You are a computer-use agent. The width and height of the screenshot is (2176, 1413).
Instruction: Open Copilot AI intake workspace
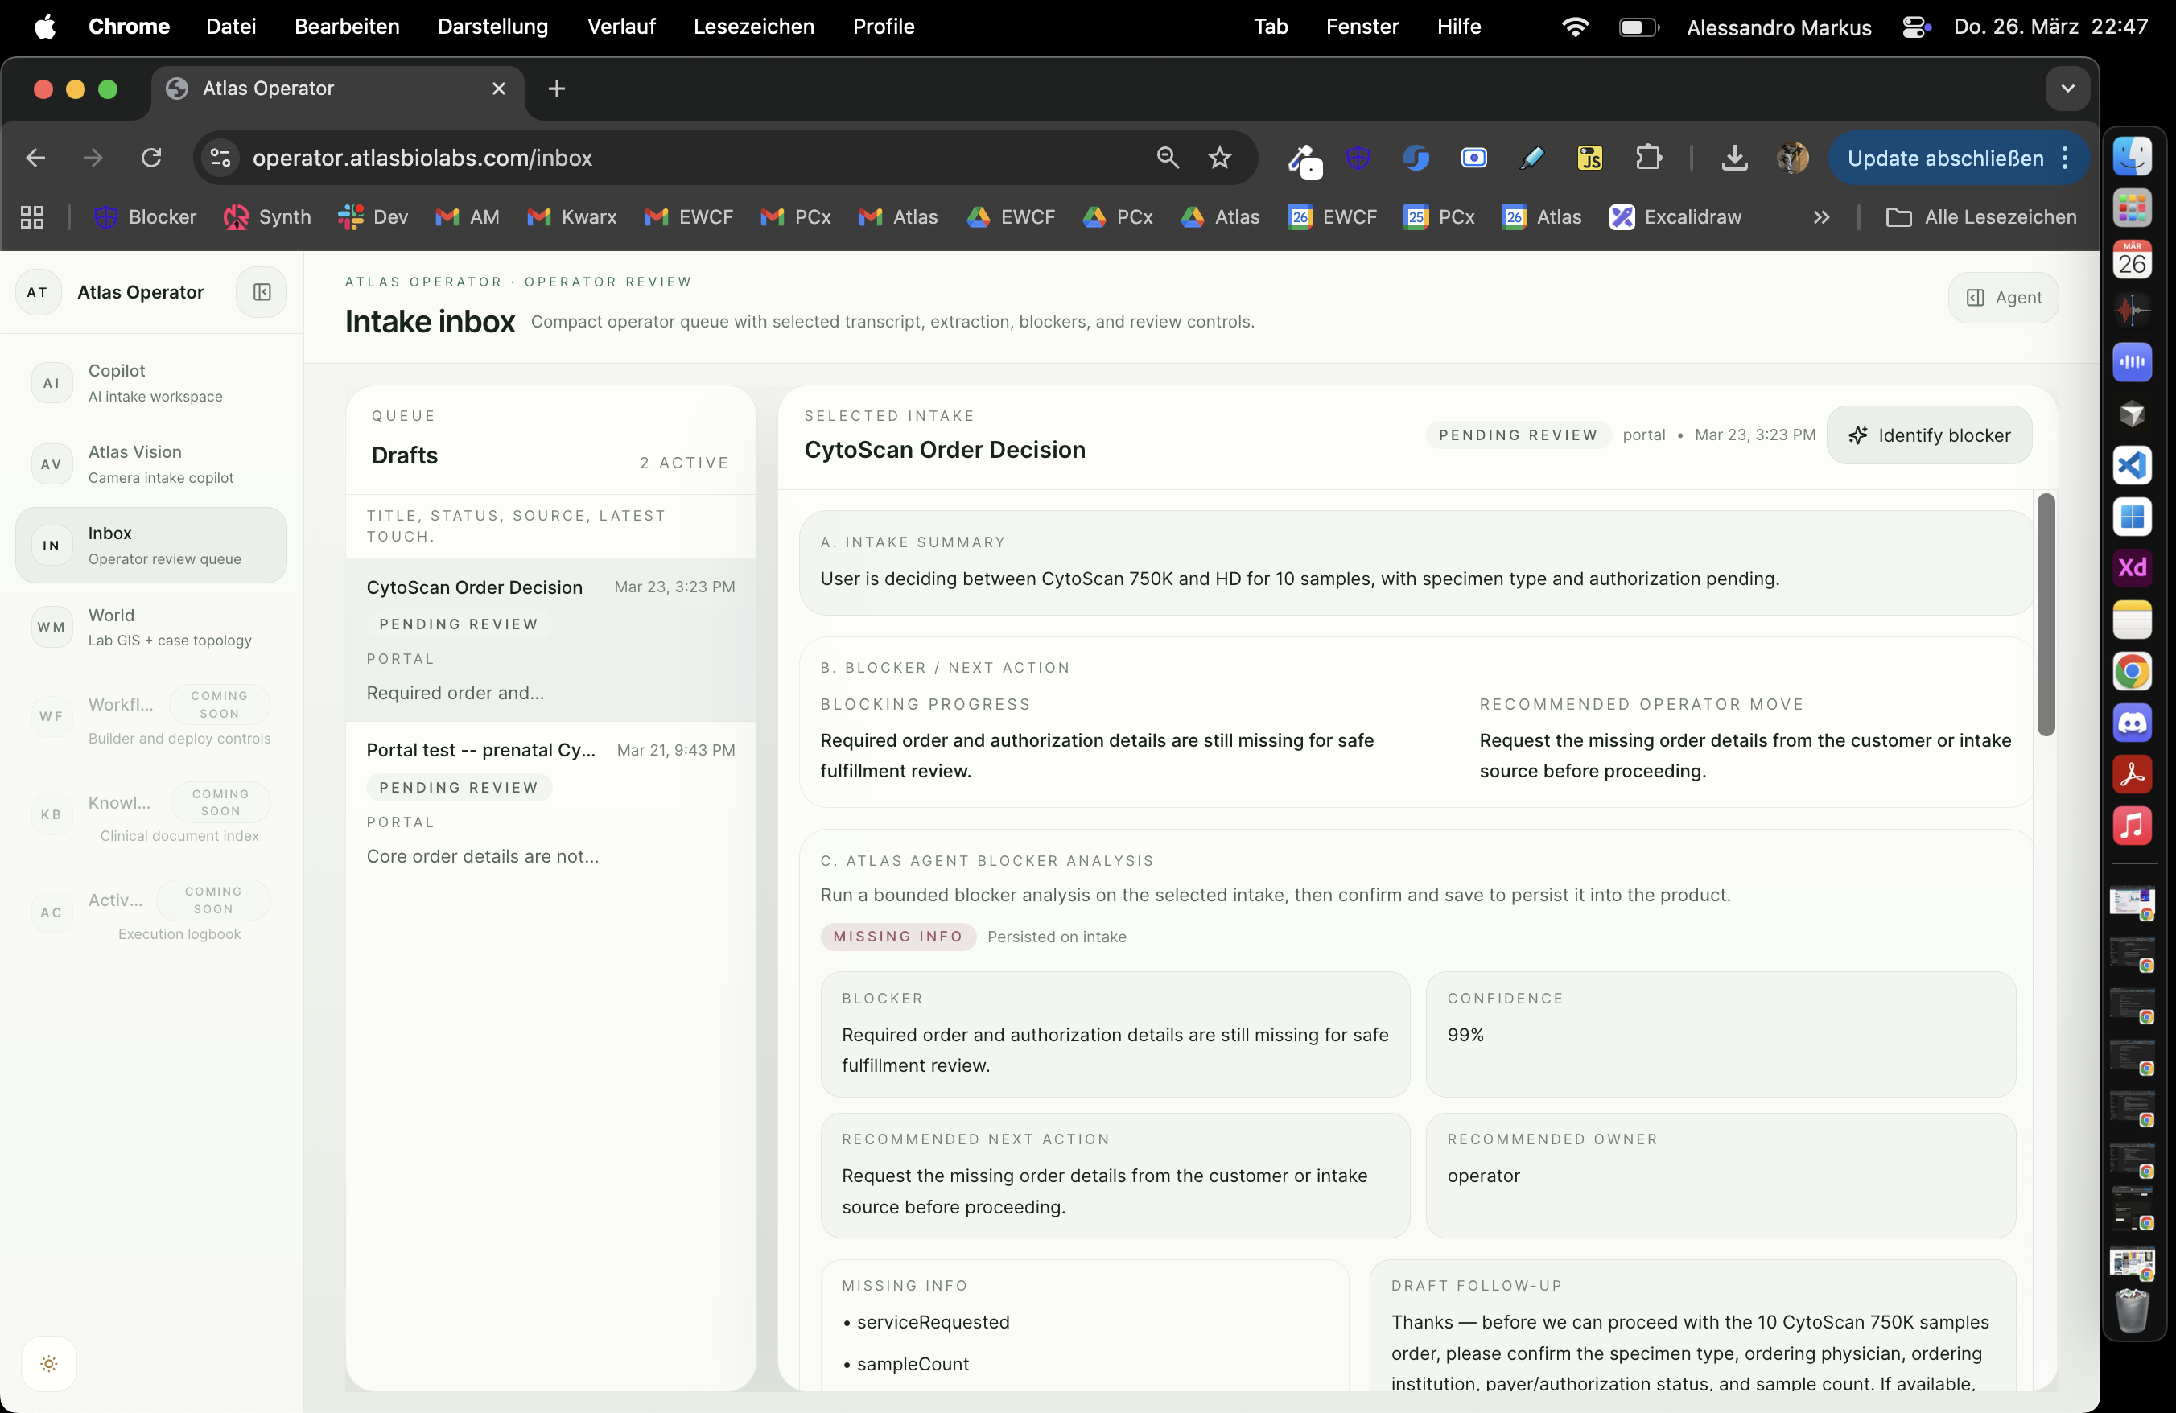click(150, 383)
